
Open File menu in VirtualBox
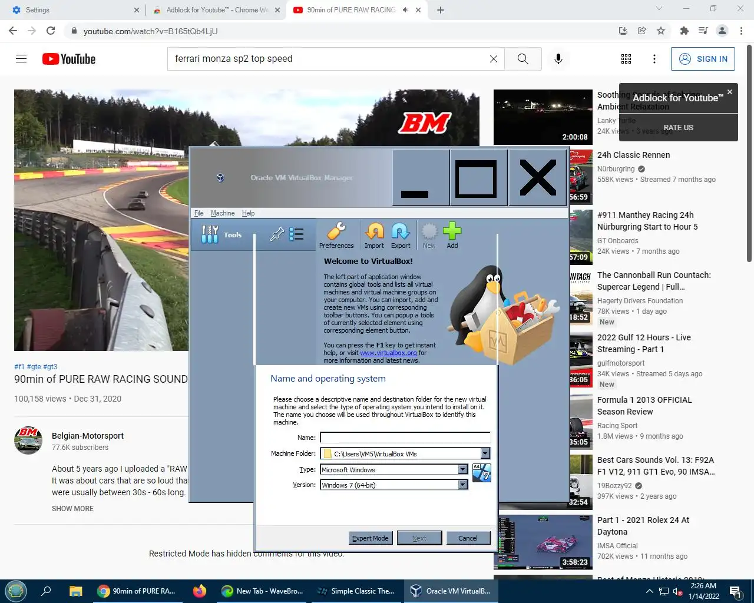tap(199, 213)
